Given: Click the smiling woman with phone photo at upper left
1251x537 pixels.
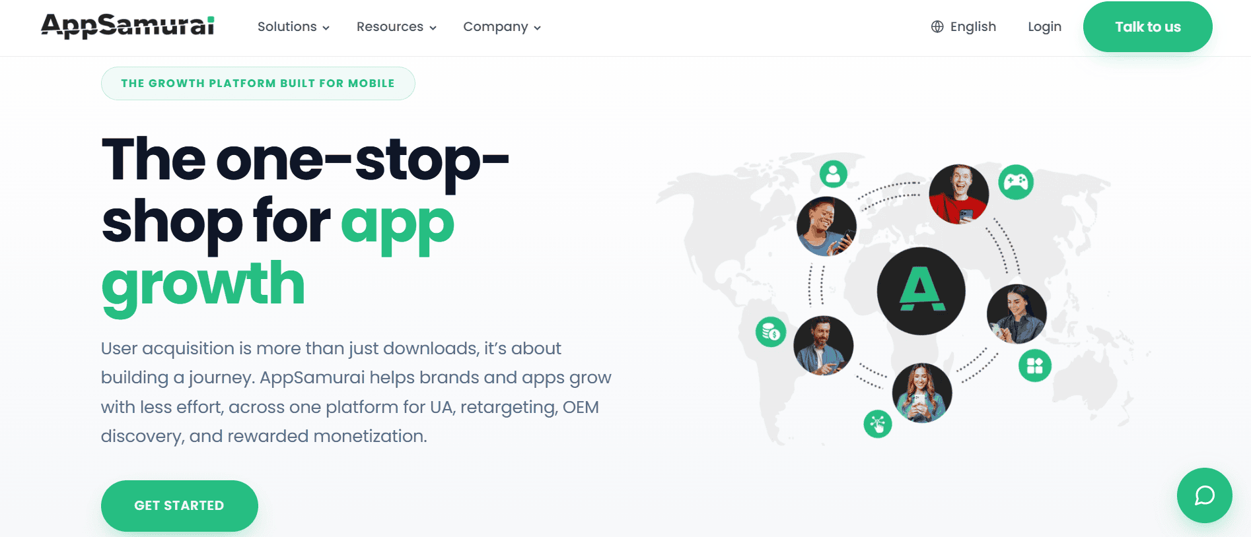Looking at the screenshot, I should 826,226.
